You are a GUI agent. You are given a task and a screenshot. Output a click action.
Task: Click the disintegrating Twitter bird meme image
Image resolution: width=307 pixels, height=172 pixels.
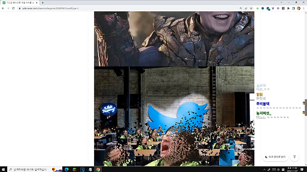coord(174,116)
